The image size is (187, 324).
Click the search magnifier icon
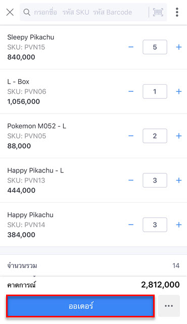point(27,12)
